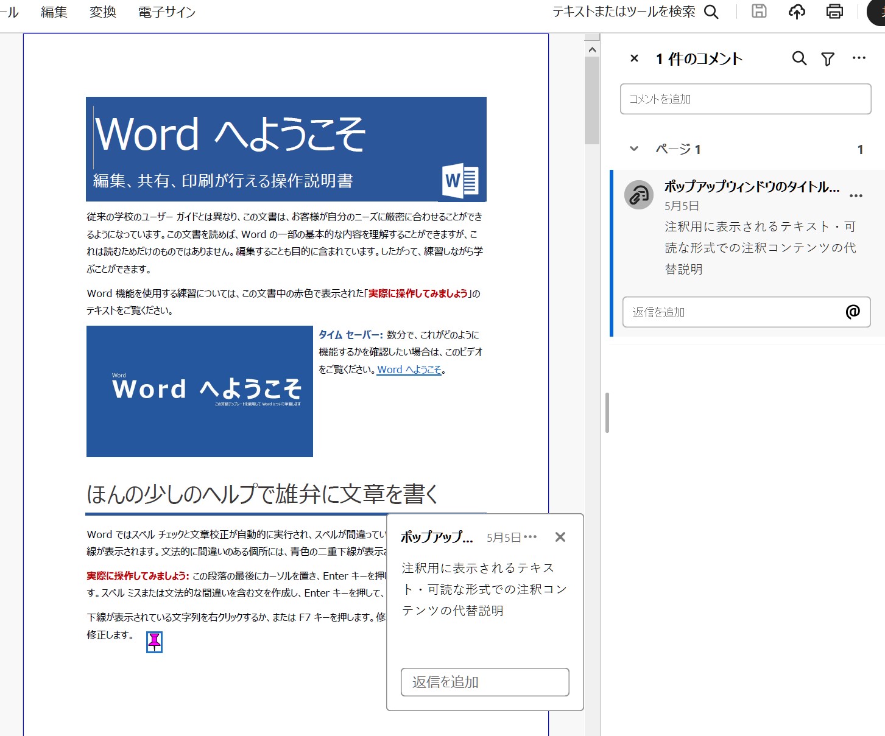The height and width of the screenshot is (736, 885).
Task: Select the magenta pushpin annotation on page
Action: click(x=155, y=642)
